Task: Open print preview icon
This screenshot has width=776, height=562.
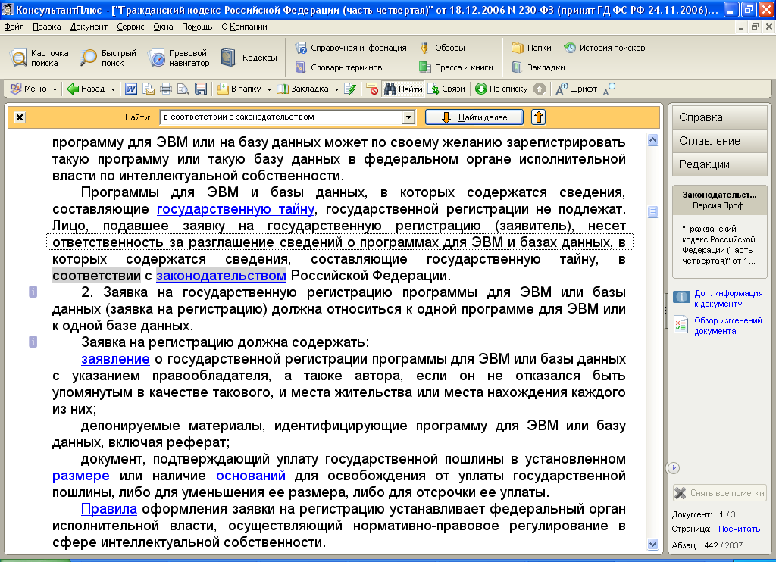Action: (183, 89)
